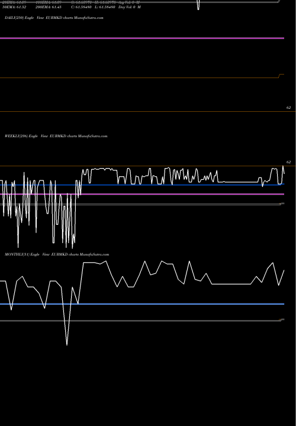Click the WEEKLY(286) Eagle View chart title
296x426 pixels.
click(56, 136)
